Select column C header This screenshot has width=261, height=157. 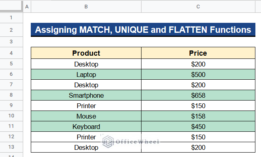click(x=198, y=7)
